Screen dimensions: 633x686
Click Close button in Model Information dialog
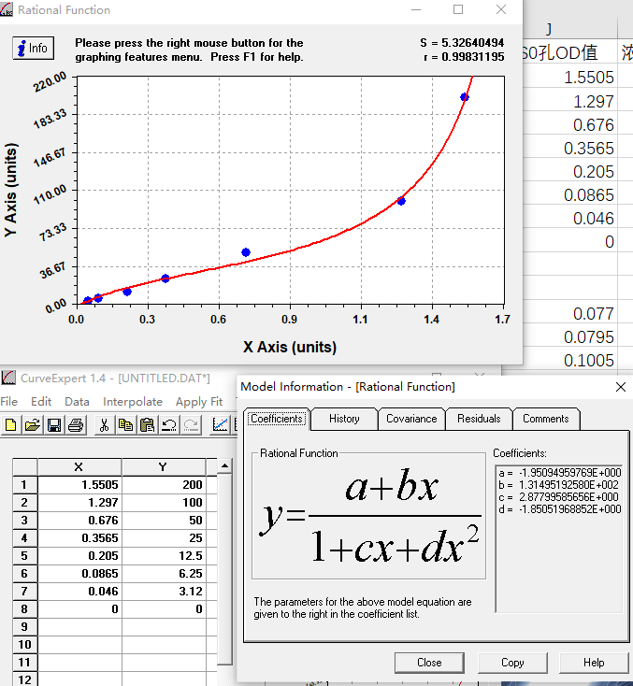pos(429,663)
